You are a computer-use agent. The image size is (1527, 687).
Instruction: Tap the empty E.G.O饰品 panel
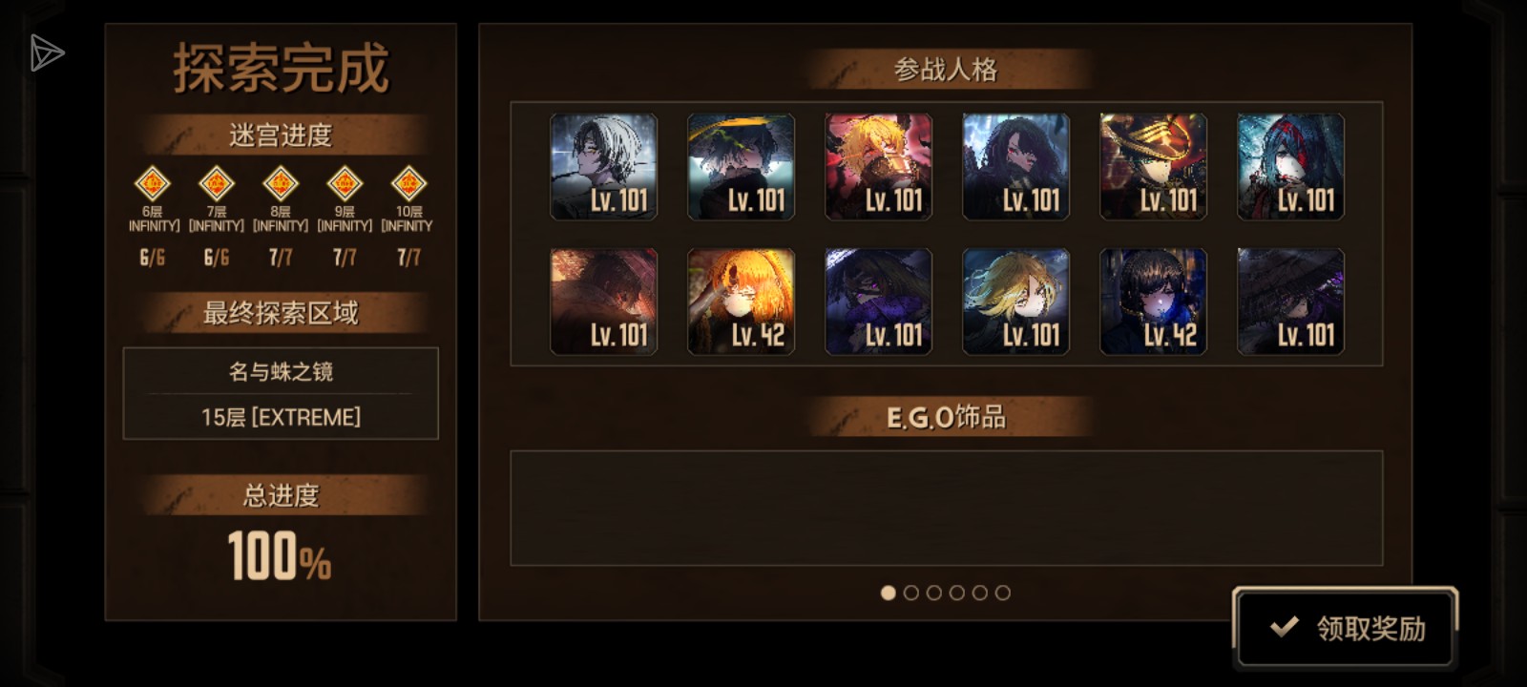click(947, 508)
